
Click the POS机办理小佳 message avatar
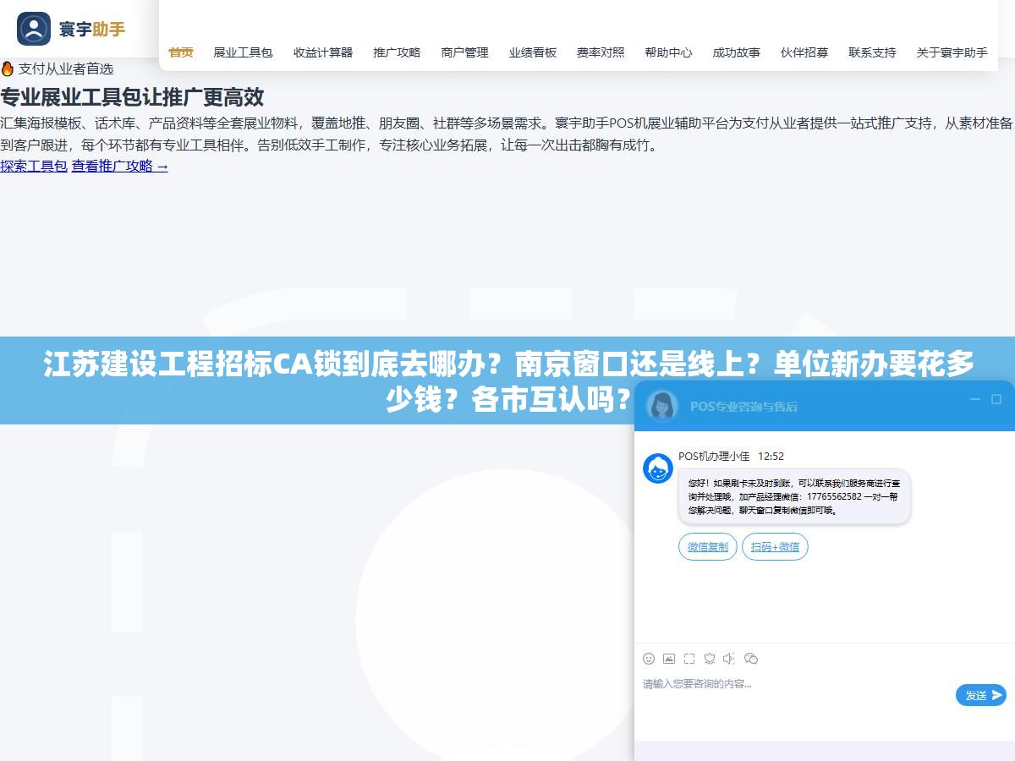click(x=658, y=468)
